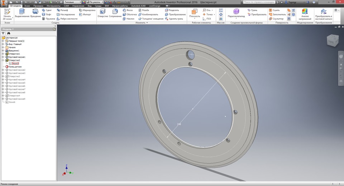Open the Управление ribbon tab
Image resolution: width=344 pixels, height=186 pixels.
pyautogui.click(x=78, y=6)
